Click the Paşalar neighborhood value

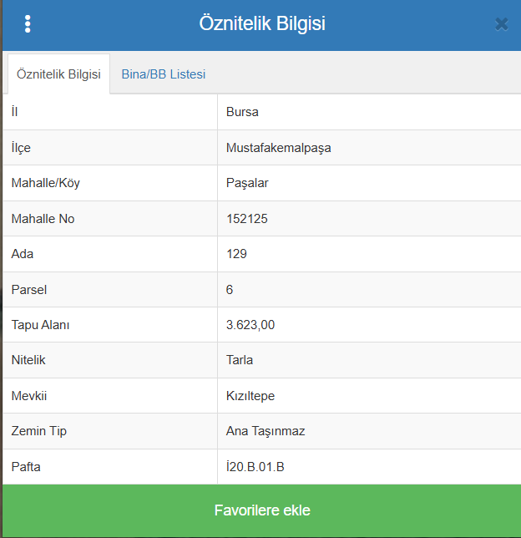point(247,183)
